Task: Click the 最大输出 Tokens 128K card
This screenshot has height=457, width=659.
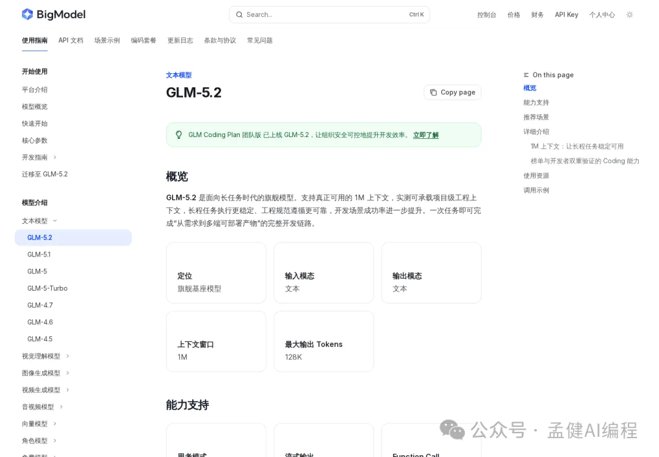Action: tap(323, 342)
